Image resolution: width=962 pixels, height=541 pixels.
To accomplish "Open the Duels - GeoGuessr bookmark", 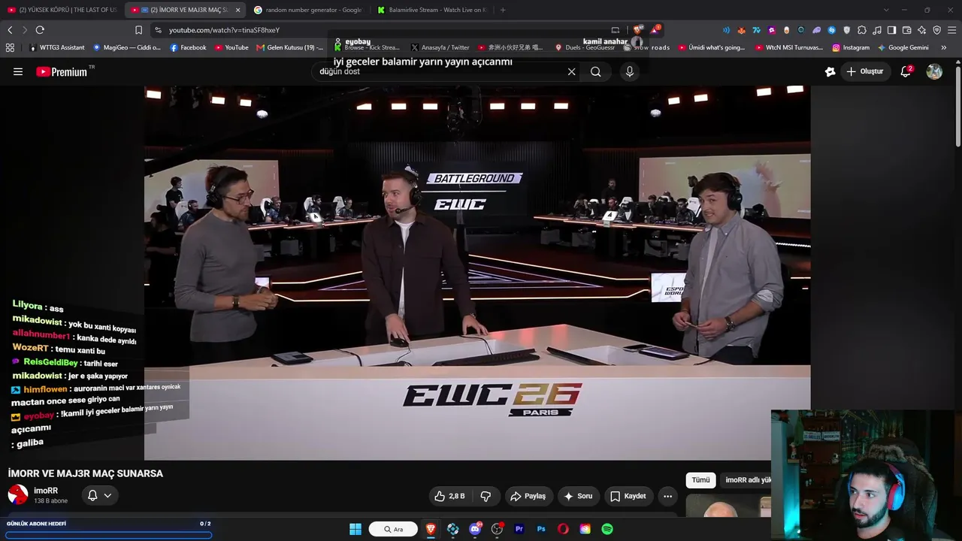I will point(585,47).
